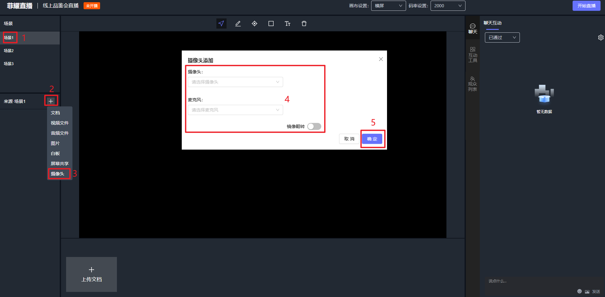Click the 确定 confirm button
Viewport: 605px width, 297px height.
tap(372, 139)
